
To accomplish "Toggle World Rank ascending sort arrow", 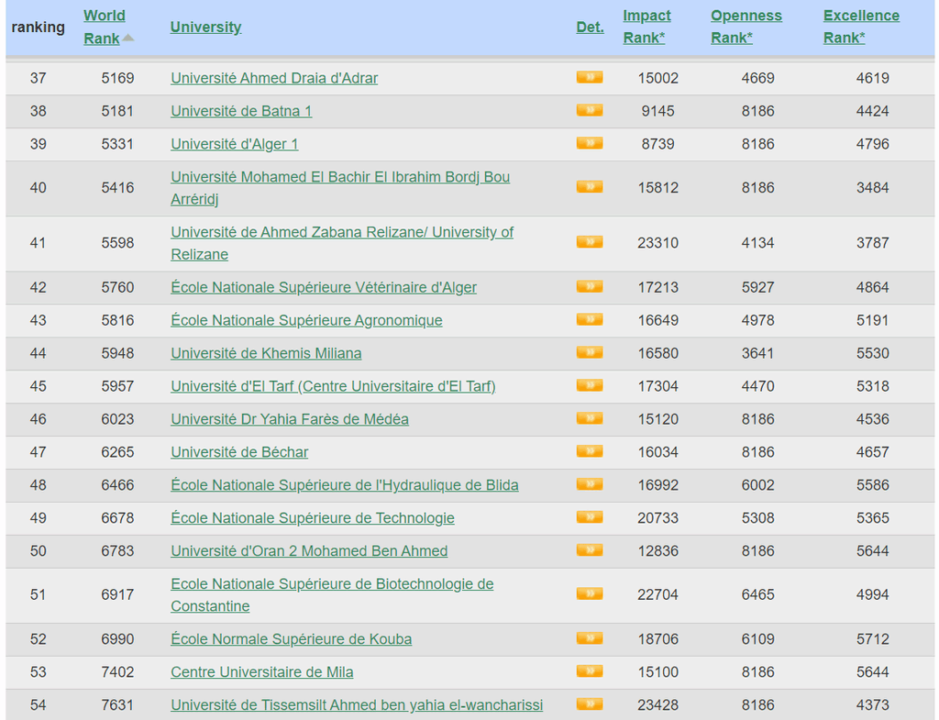I will 128,39.
